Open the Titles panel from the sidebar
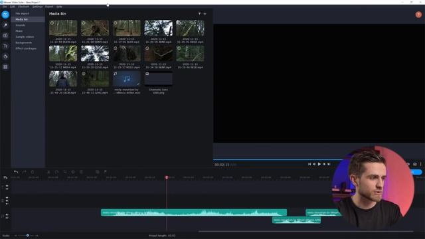The height and width of the screenshot is (239, 425). [5, 46]
